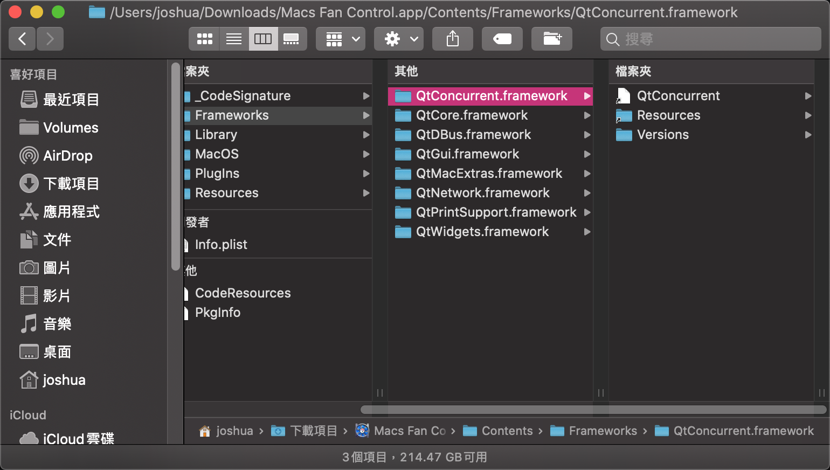The height and width of the screenshot is (470, 830).
Task: Expand QtCore.framework via its arrow
Action: (x=587, y=115)
